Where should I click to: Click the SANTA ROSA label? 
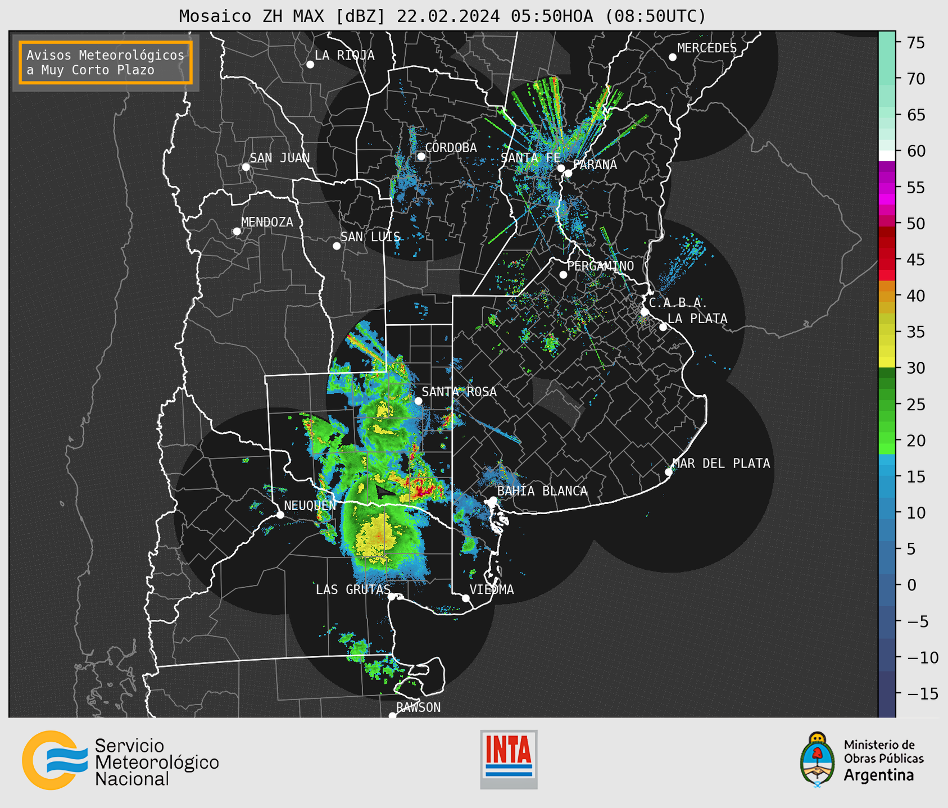[459, 392]
